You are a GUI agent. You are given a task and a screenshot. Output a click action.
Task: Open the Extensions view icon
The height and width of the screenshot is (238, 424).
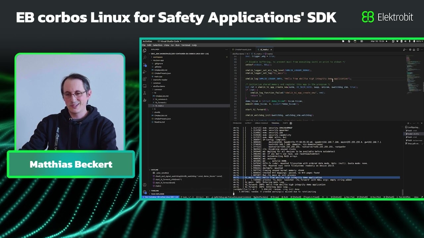point(144,79)
